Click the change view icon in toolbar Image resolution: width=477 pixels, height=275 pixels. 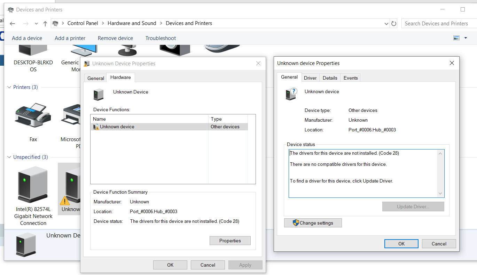coord(456,38)
